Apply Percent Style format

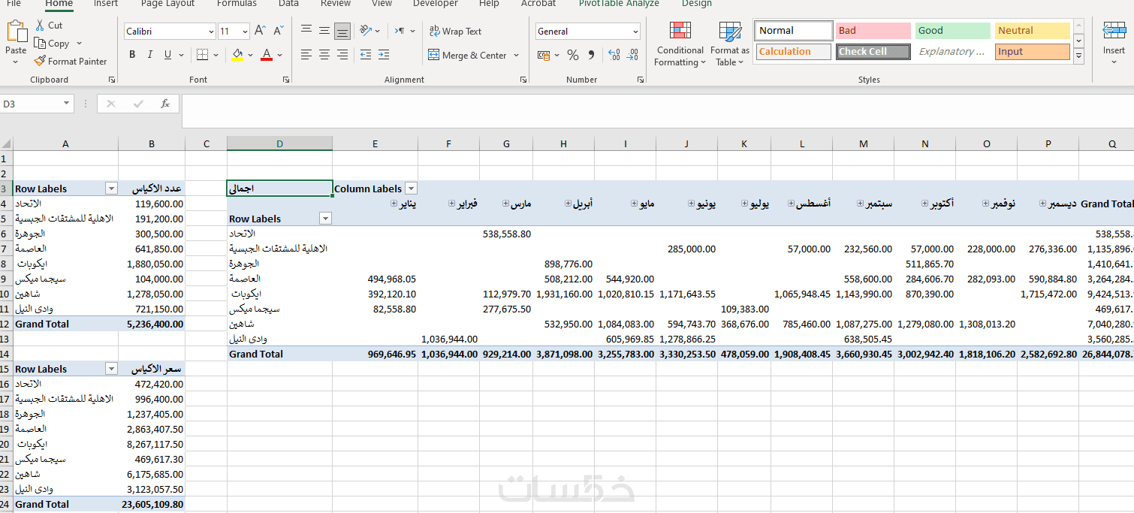pyautogui.click(x=573, y=55)
